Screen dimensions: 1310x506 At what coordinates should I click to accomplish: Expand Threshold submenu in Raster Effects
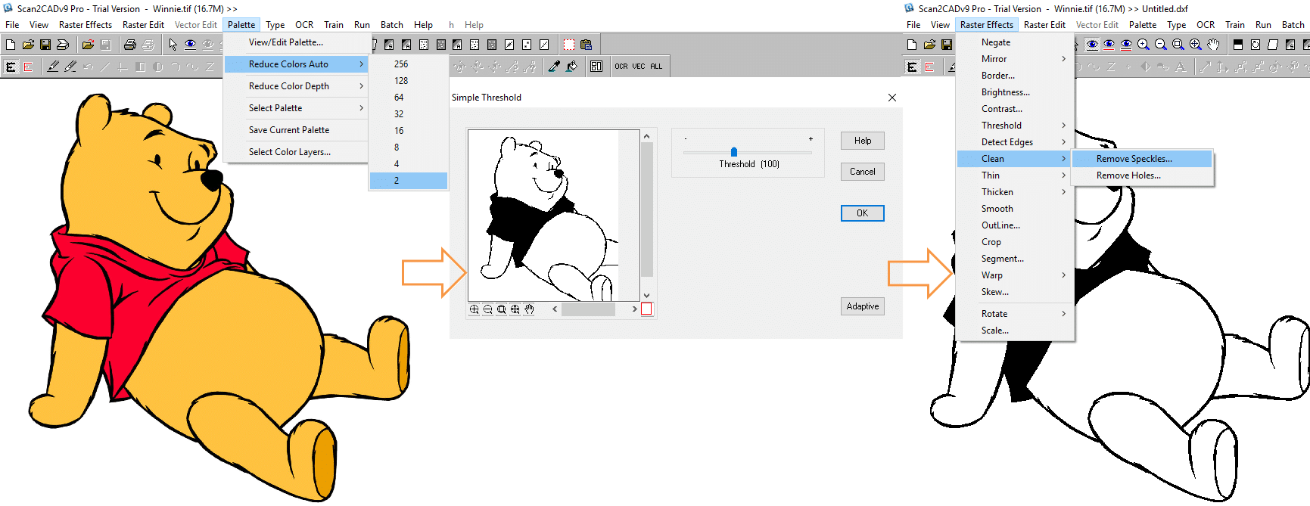click(1015, 126)
